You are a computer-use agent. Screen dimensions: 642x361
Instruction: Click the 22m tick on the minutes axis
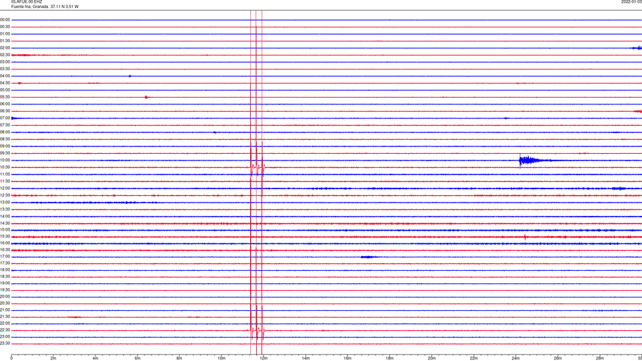pyautogui.click(x=473, y=358)
